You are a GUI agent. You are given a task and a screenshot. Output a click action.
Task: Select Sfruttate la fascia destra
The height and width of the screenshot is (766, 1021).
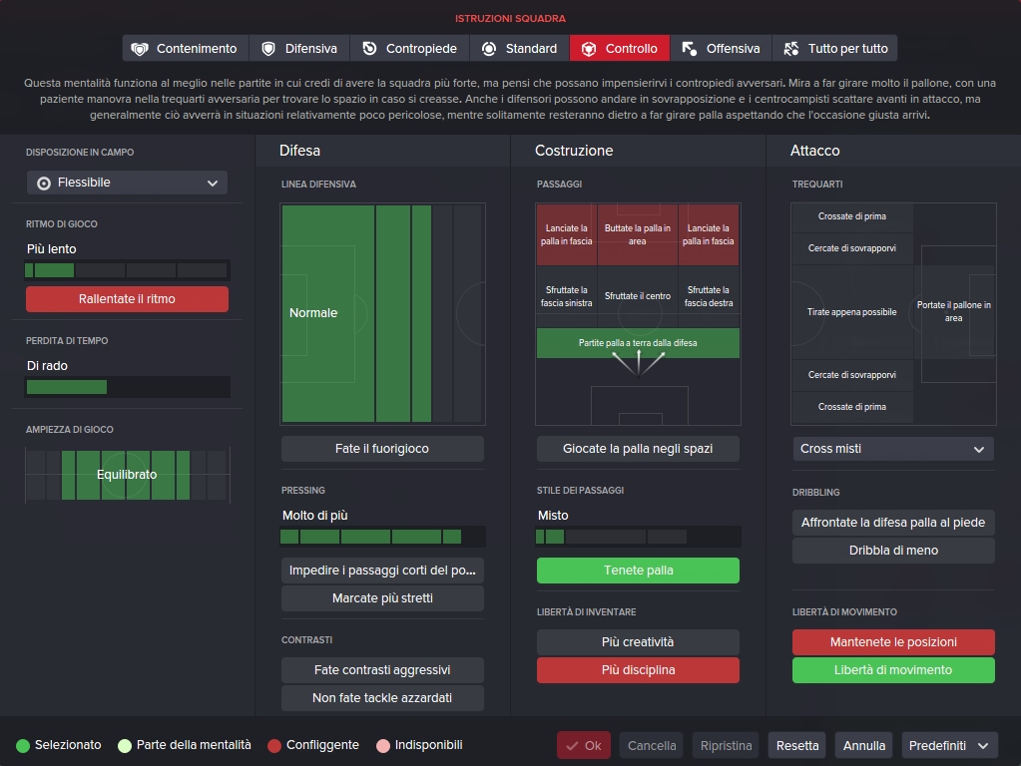709,297
